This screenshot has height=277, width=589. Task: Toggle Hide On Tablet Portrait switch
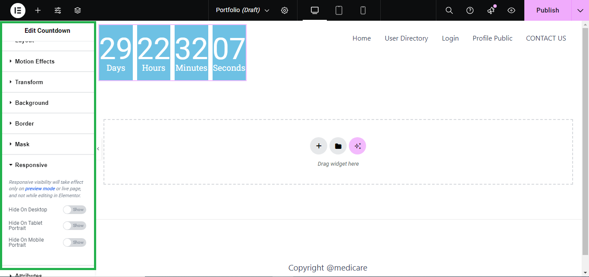pyautogui.click(x=75, y=226)
